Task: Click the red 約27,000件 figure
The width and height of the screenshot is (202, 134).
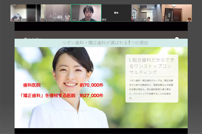Action: coord(91,96)
